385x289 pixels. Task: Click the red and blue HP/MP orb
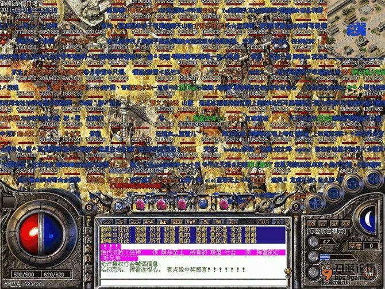41,234
